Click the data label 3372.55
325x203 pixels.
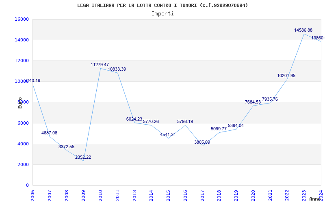coord(66,147)
